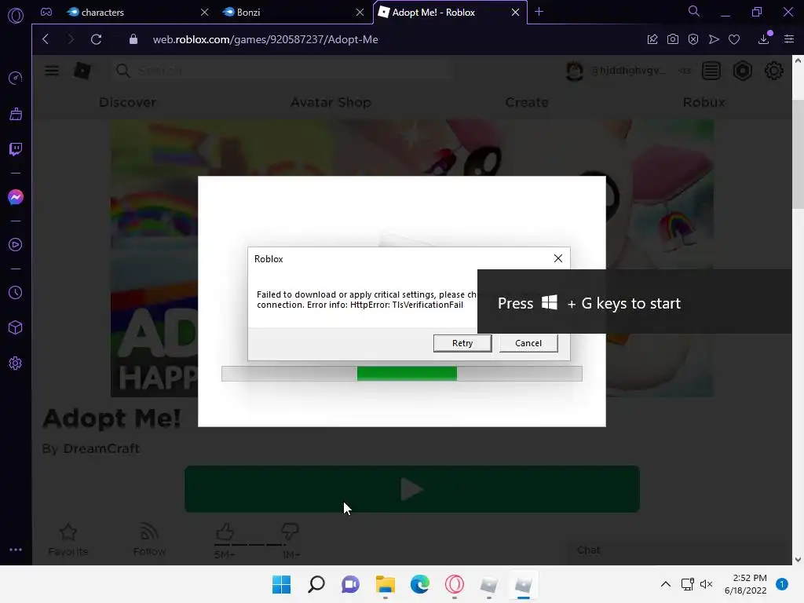This screenshot has height=603, width=804.
Task: Click the edit page toolbar icon
Action: pos(652,39)
